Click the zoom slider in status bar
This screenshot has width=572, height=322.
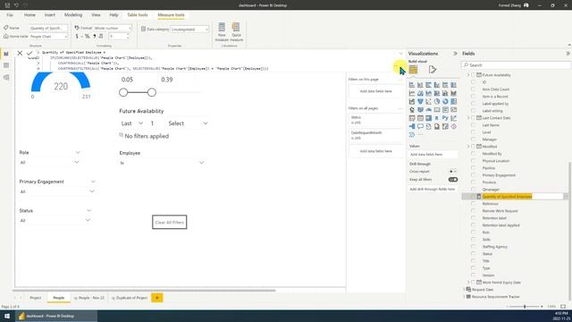pos(525,306)
